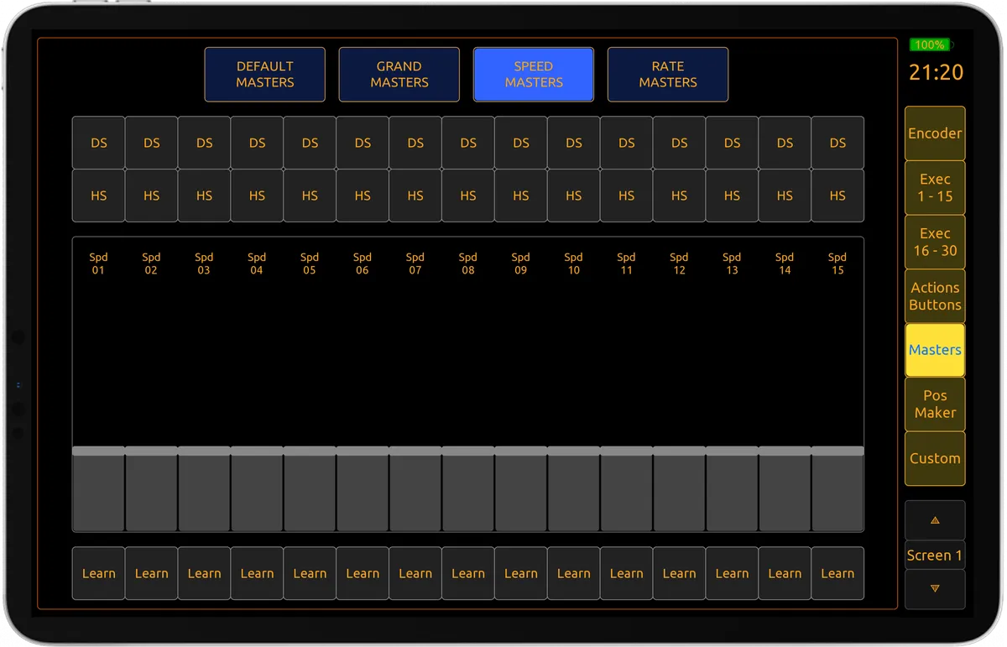The image size is (1007, 647).
Task: Click the Spd 14 fader handle
Action: pyautogui.click(x=785, y=451)
